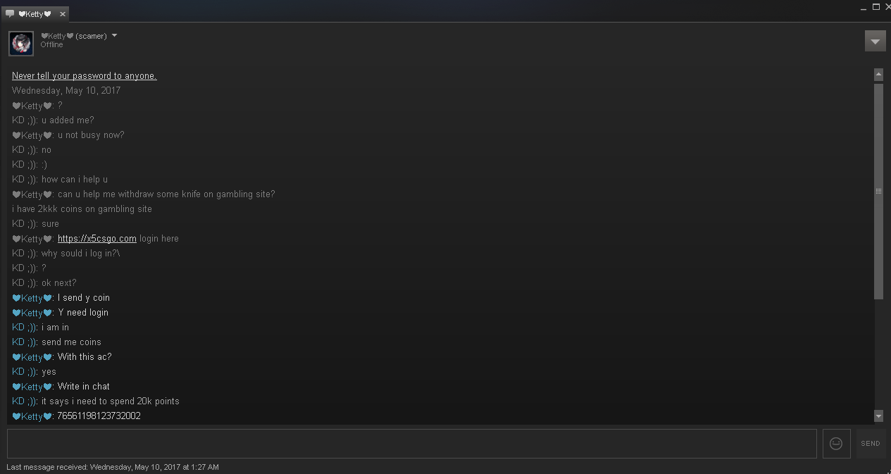Click the scrollbar up arrow
This screenshot has height=474, width=891.
(x=878, y=74)
